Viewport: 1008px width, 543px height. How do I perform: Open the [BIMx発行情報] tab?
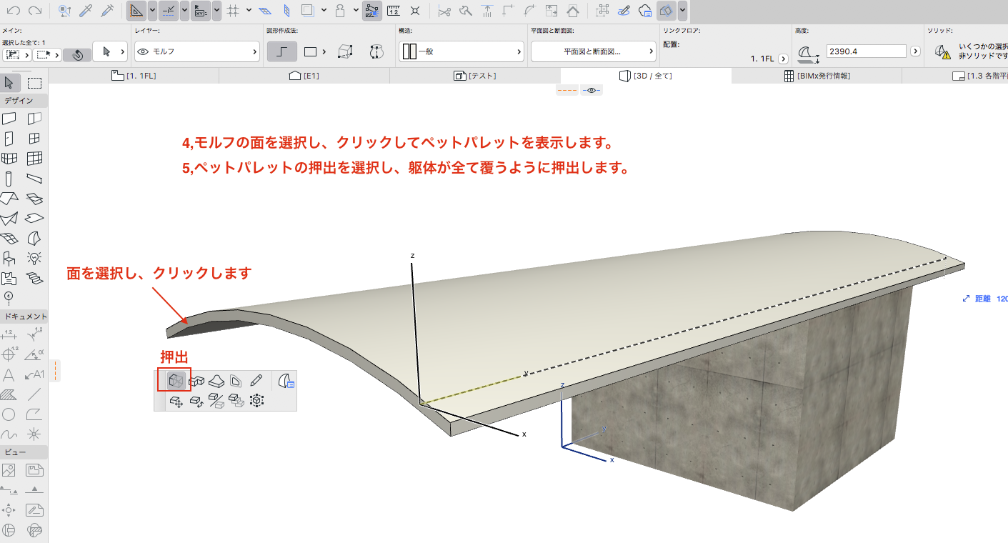pos(817,76)
